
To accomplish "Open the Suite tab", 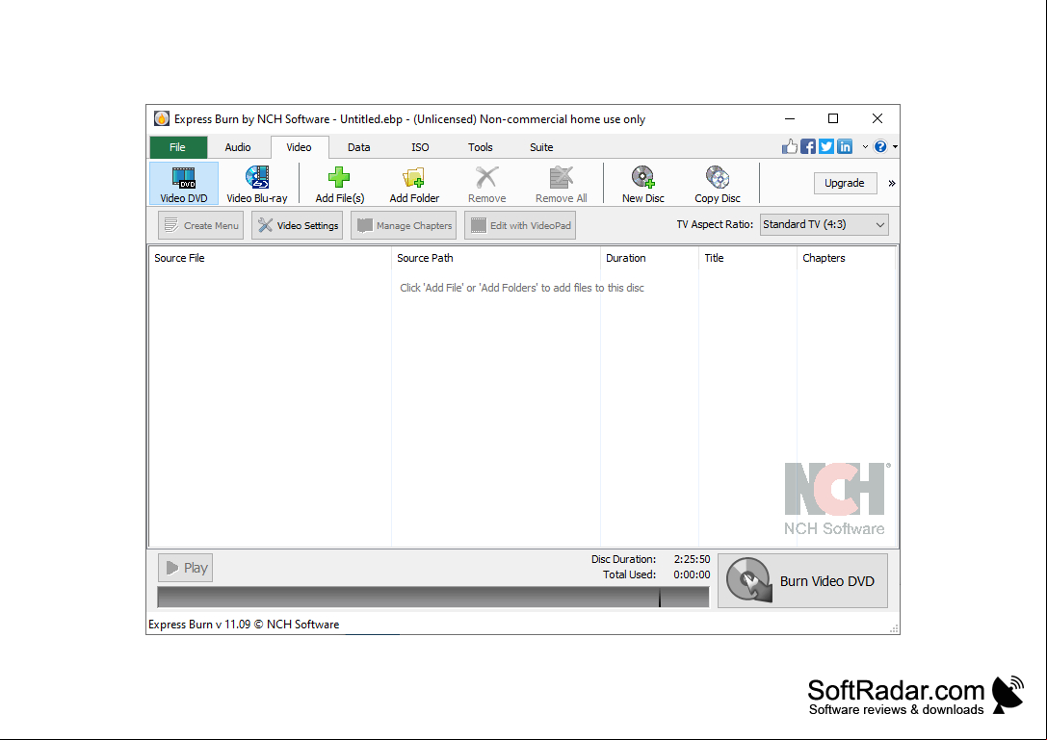I will [541, 147].
